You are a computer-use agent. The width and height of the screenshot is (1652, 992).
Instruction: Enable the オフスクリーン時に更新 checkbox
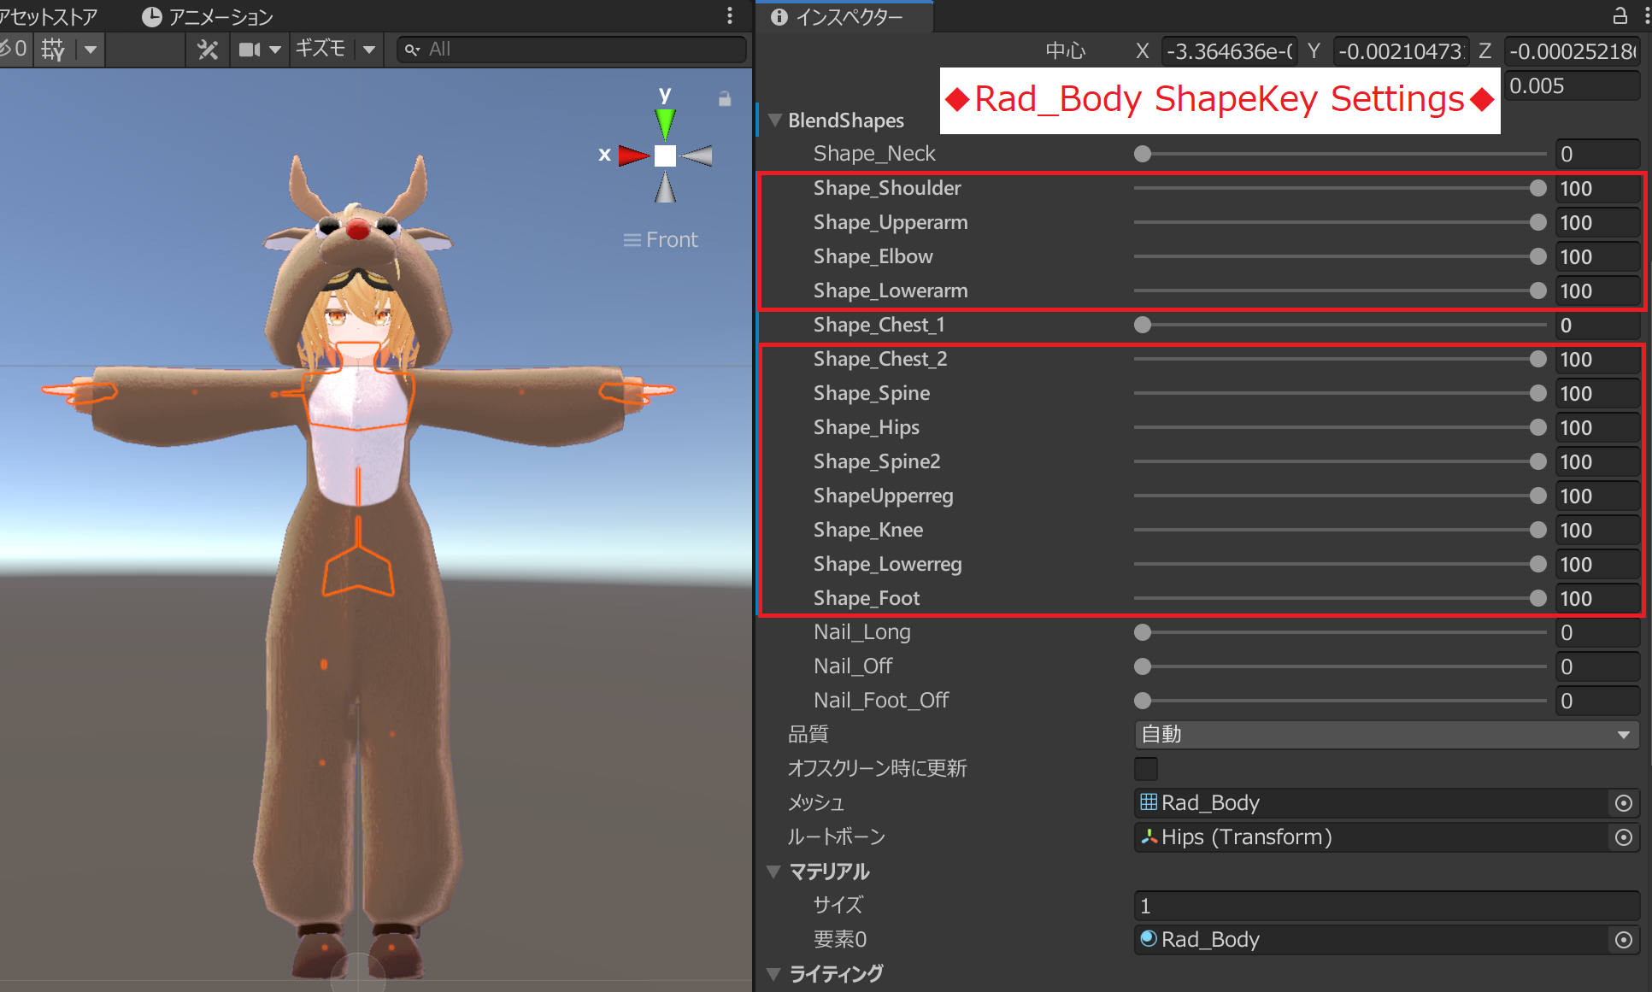[x=1145, y=769]
